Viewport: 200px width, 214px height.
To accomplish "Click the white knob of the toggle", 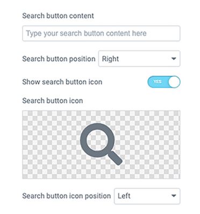I will pyautogui.click(x=174, y=82).
